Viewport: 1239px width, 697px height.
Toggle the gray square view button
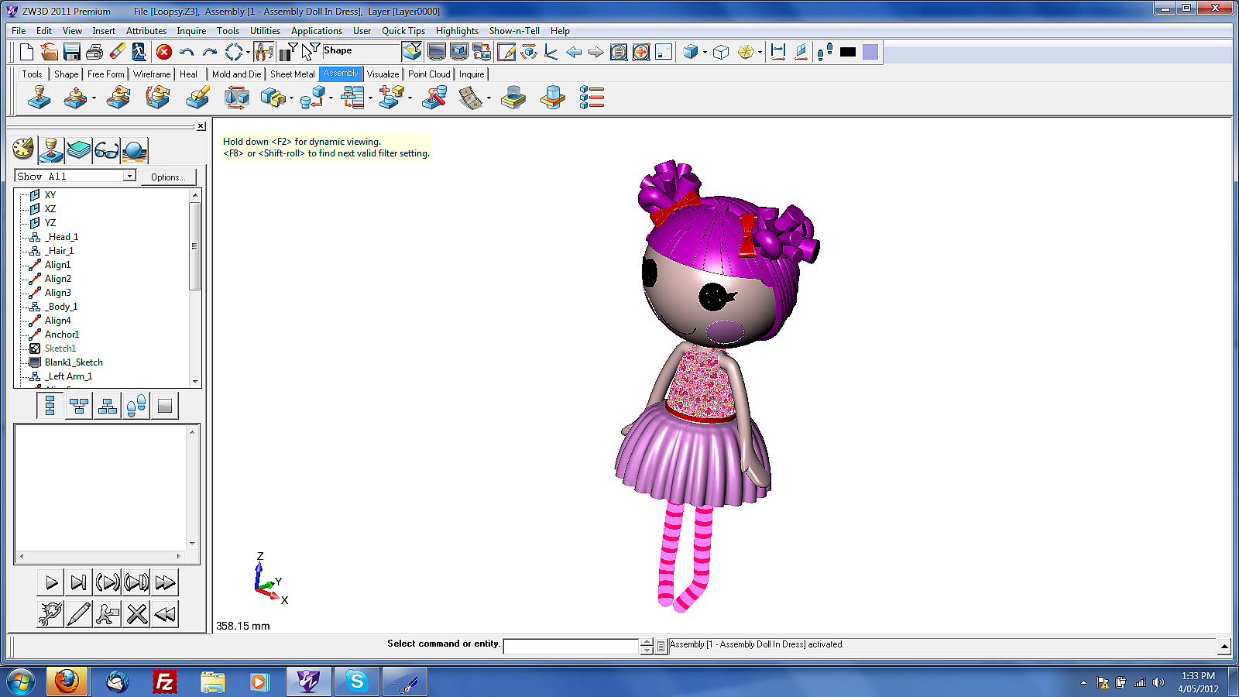165,406
